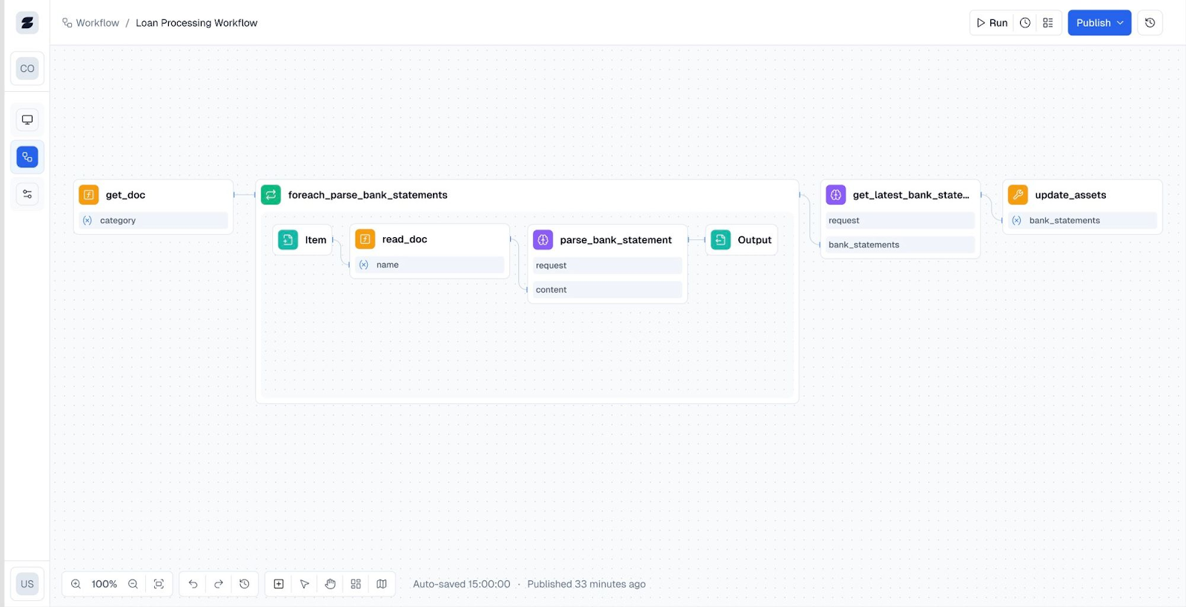Click the Publish button
Image resolution: width=1186 pixels, height=607 pixels.
pyautogui.click(x=1099, y=23)
